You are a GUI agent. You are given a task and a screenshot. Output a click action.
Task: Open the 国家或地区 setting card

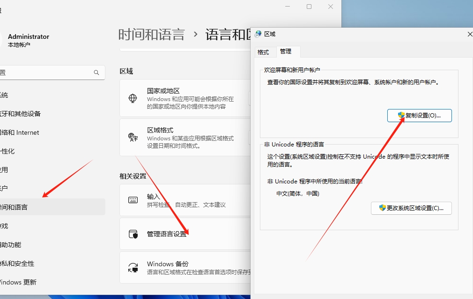pos(185,98)
